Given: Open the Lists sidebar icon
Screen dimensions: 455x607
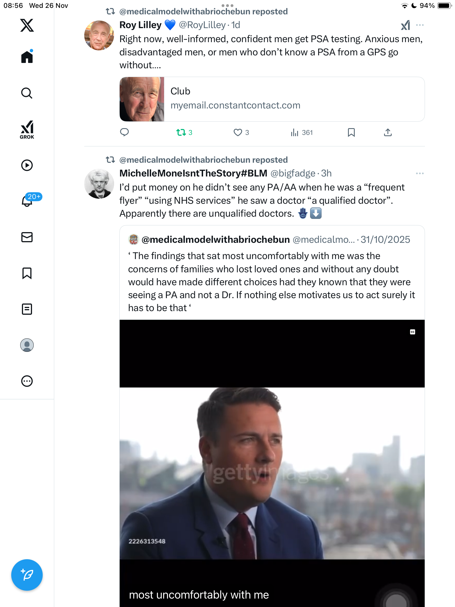Looking at the screenshot, I should coord(27,309).
